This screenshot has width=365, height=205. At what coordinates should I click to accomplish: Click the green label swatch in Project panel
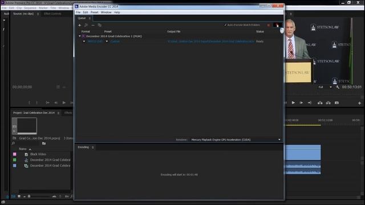(x=15, y=160)
